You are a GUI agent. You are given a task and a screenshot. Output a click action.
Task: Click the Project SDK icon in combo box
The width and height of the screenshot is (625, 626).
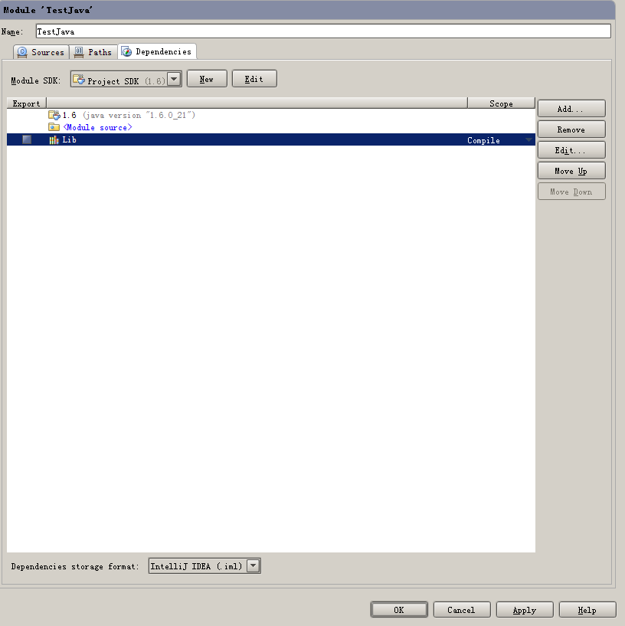coord(79,79)
